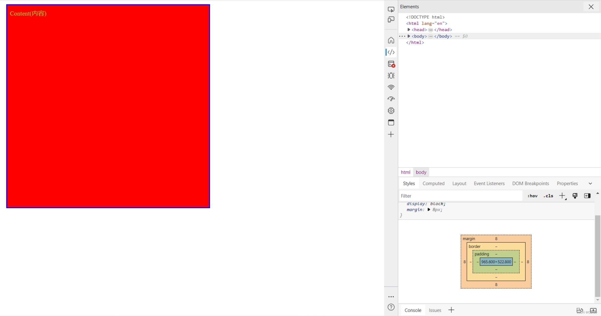Switch to the Layout tab

[459, 184]
